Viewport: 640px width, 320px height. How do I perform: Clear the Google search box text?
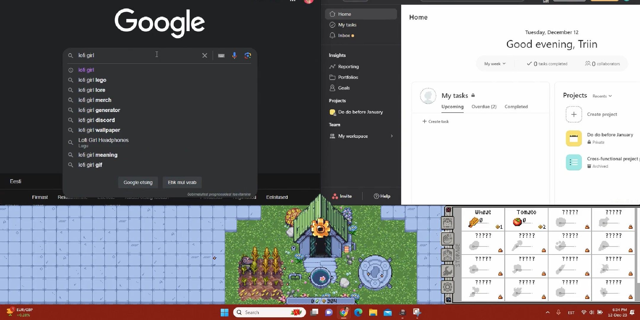pos(204,55)
